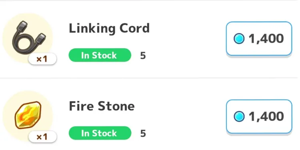Click the blue coin in Fire Stone price
300x150 pixels.
(x=239, y=116)
